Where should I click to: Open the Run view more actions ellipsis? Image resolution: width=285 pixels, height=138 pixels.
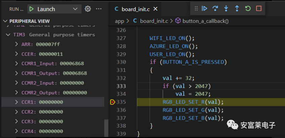tap(99, 9)
